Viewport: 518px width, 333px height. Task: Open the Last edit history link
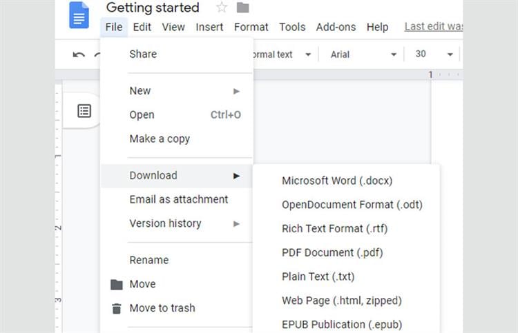434,26
